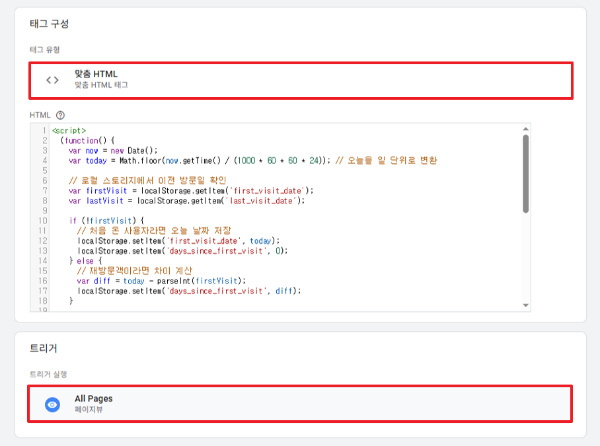The height and width of the screenshot is (446, 600).
Task: Click the '} else {' code line
Action: [86, 261]
